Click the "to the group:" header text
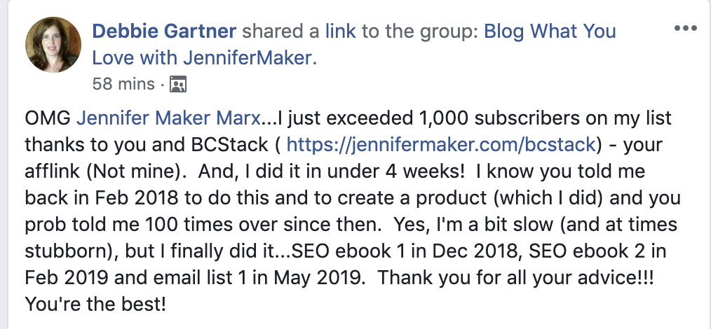The image size is (711, 329). pos(420,31)
